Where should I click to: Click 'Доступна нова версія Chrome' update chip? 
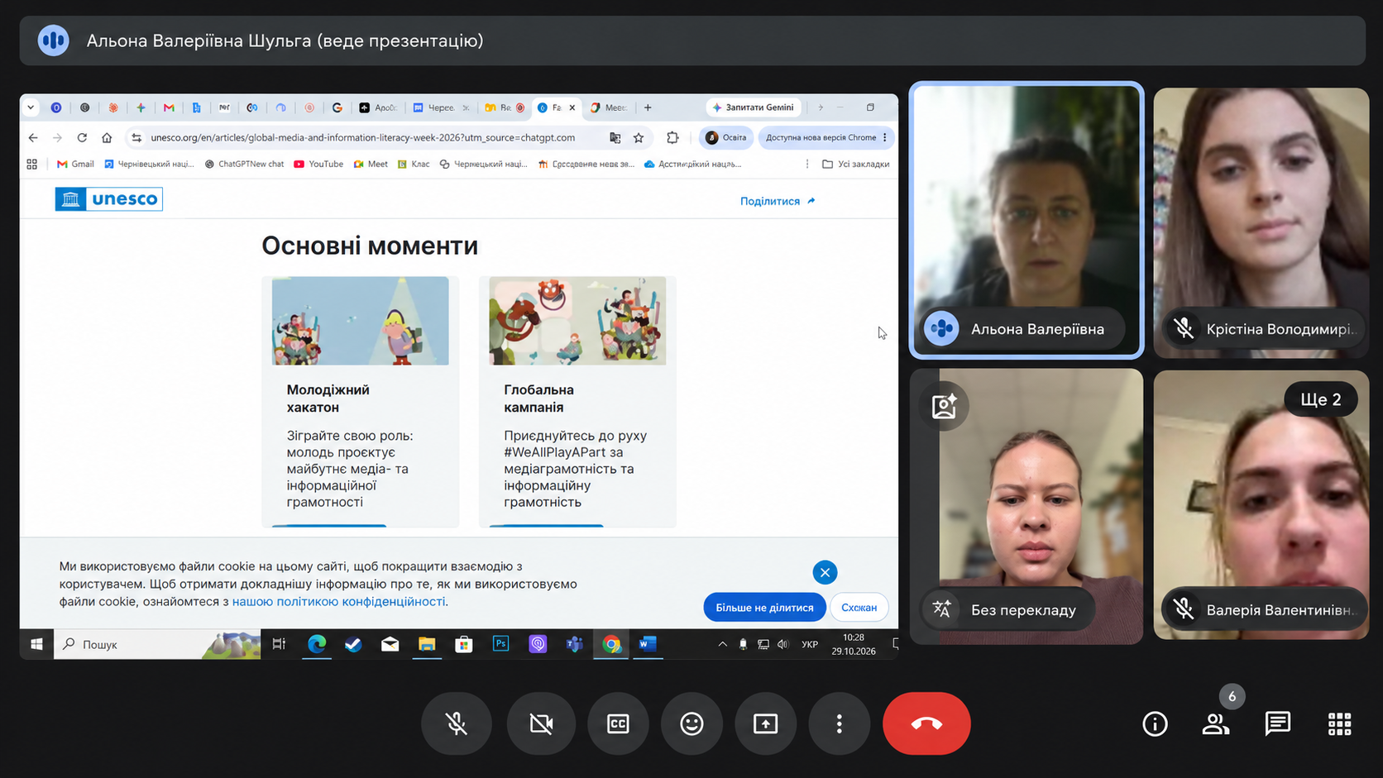pos(825,137)
